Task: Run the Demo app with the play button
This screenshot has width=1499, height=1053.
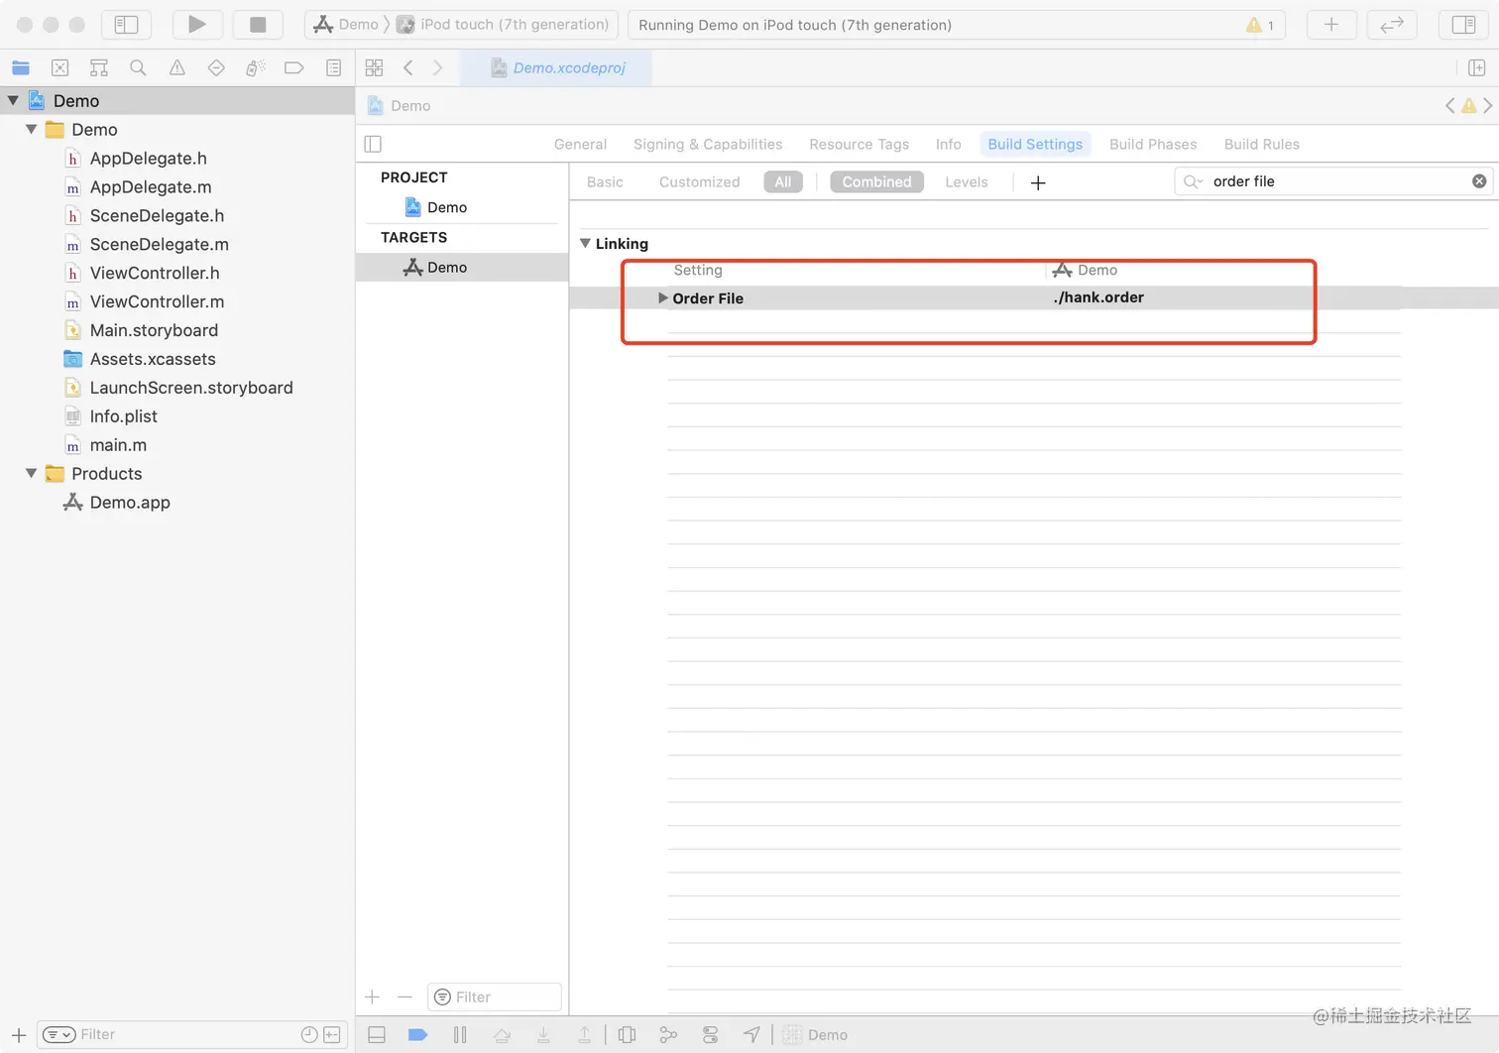Action: pyautogui.click(x=197, y=25)
